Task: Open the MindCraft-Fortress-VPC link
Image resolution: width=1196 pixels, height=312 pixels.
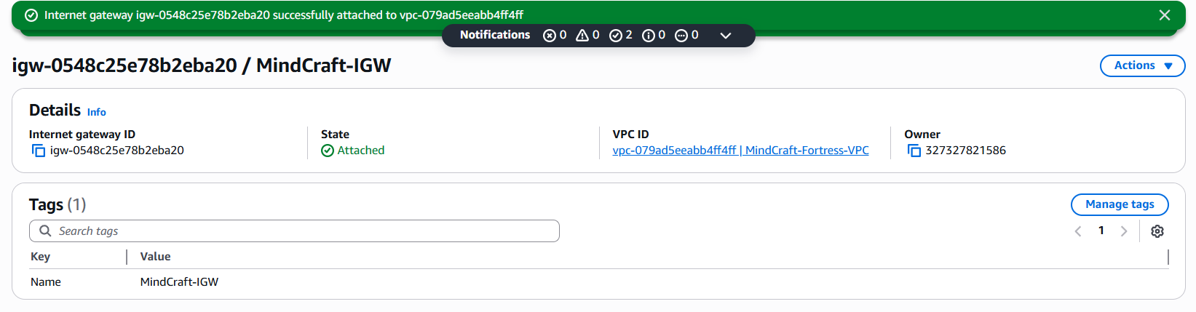Action: coord(740,151)
